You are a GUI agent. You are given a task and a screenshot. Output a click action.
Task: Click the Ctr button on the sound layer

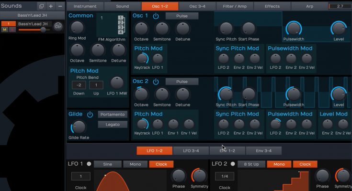coord(58,26)
